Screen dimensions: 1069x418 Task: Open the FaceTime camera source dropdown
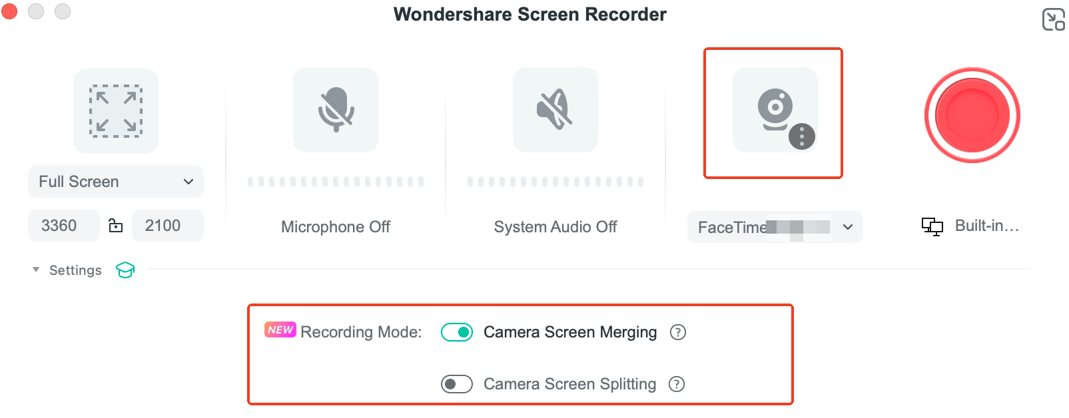tap(775, 227)
